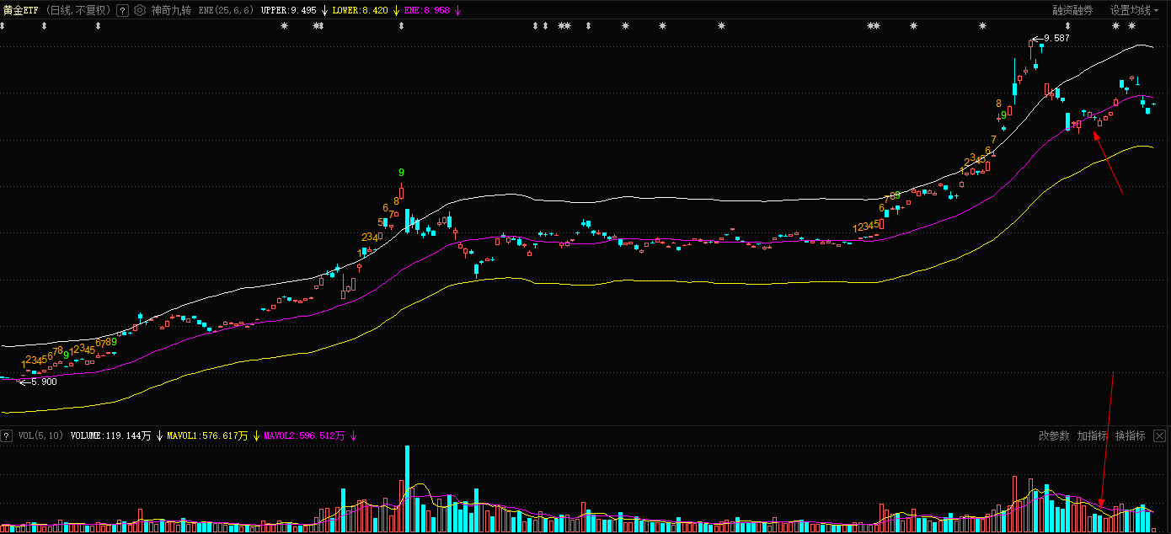The image size is (1171, 534).
Task: Click the white arrow next to UPPER value
Action: (324, 11)
